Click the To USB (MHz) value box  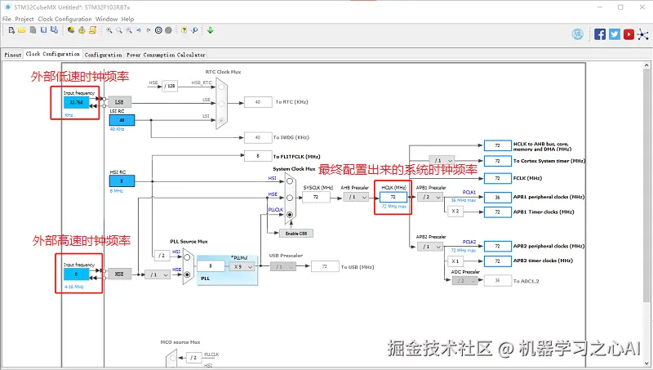[325, 266]
